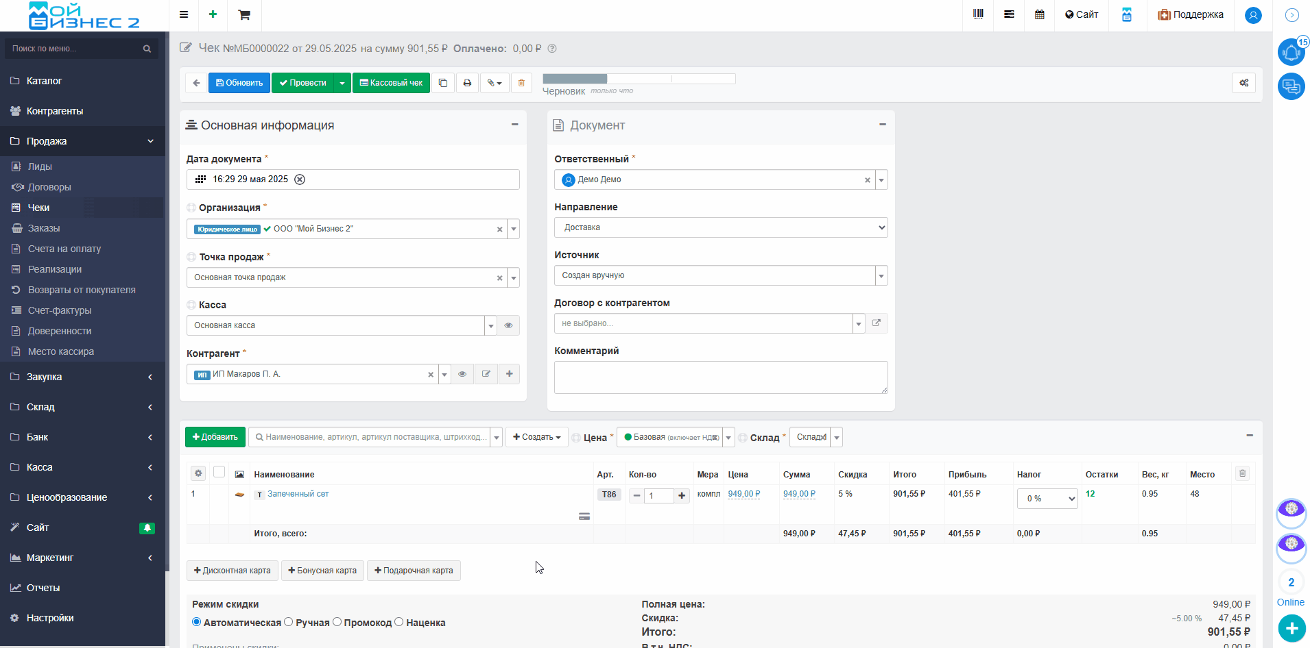
Task: Open the calendar icon in top bar
Action: 1040,14
